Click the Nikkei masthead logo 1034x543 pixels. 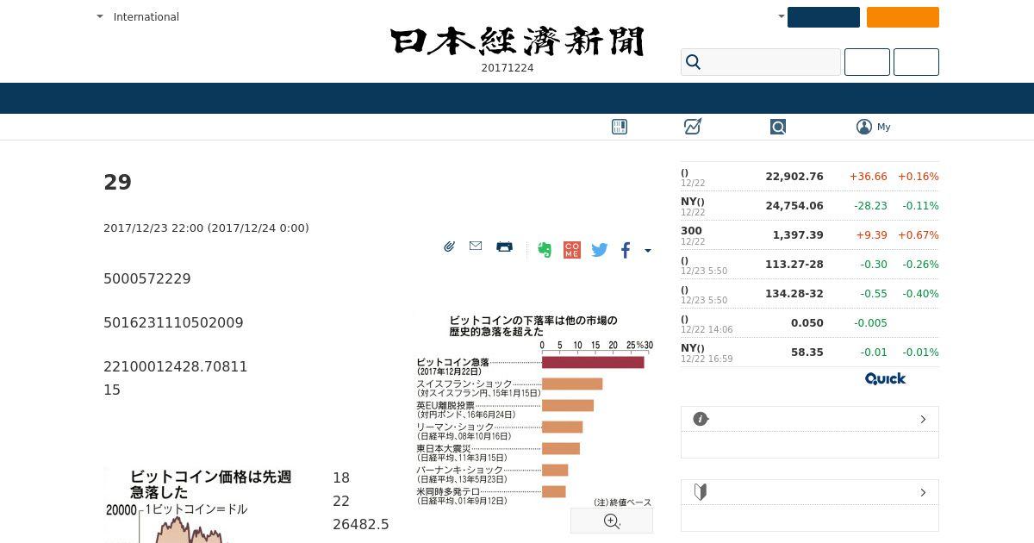tap(517, 41)
